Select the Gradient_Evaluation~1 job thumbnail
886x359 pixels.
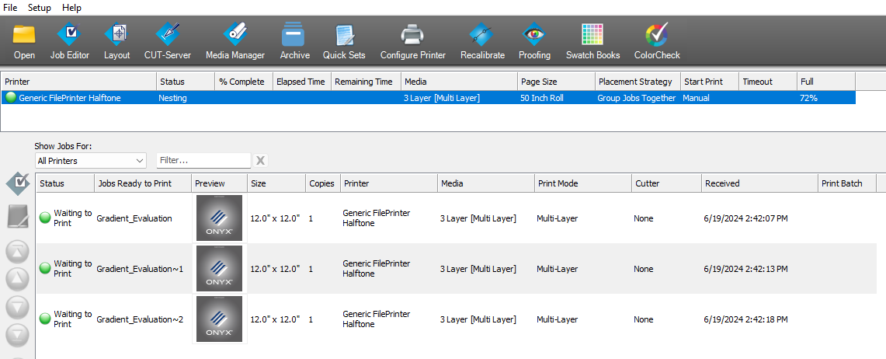(219, 269)
